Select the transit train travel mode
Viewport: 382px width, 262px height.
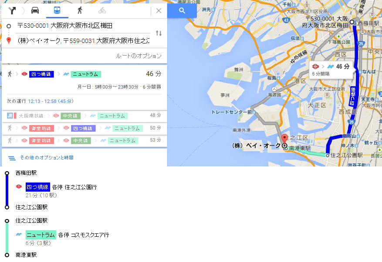pyautogui.click(x=57, y=10)
